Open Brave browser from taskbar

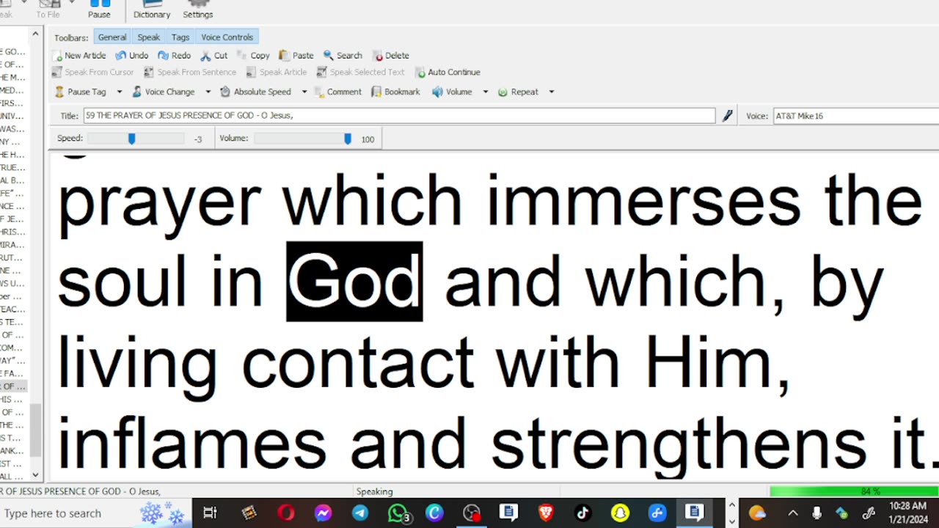tap(546, 513)
